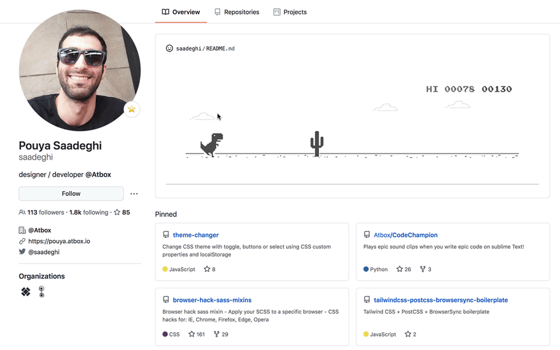The height and width of the screenshot is (350, 560).
Task: Open the diamond-pattern organization avatar
Action: point(25,292)
